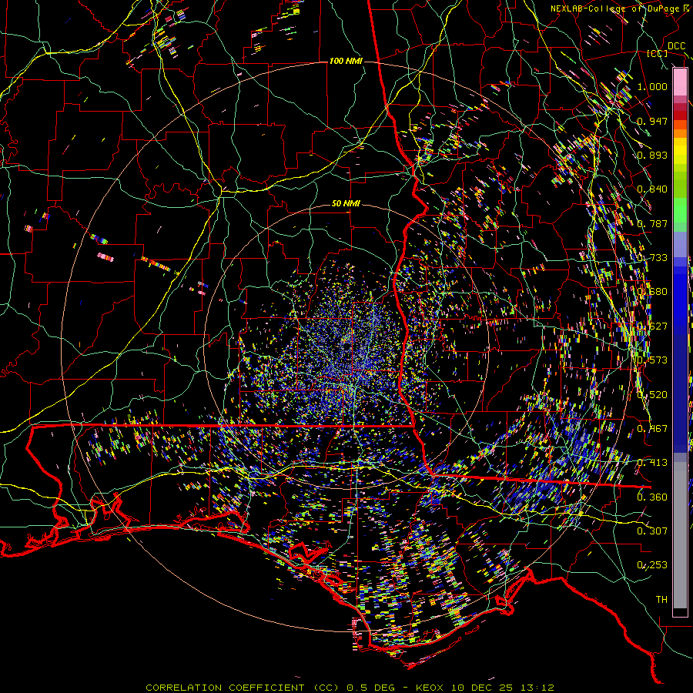Click the 0.360 scale value
This screenshot has height=693, width=693.
click(652, 497)
